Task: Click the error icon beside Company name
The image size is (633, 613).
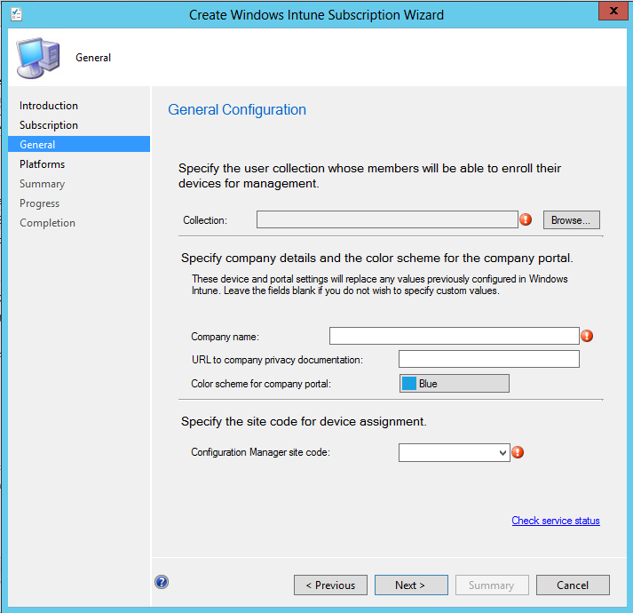Action: tap(587, 336)
